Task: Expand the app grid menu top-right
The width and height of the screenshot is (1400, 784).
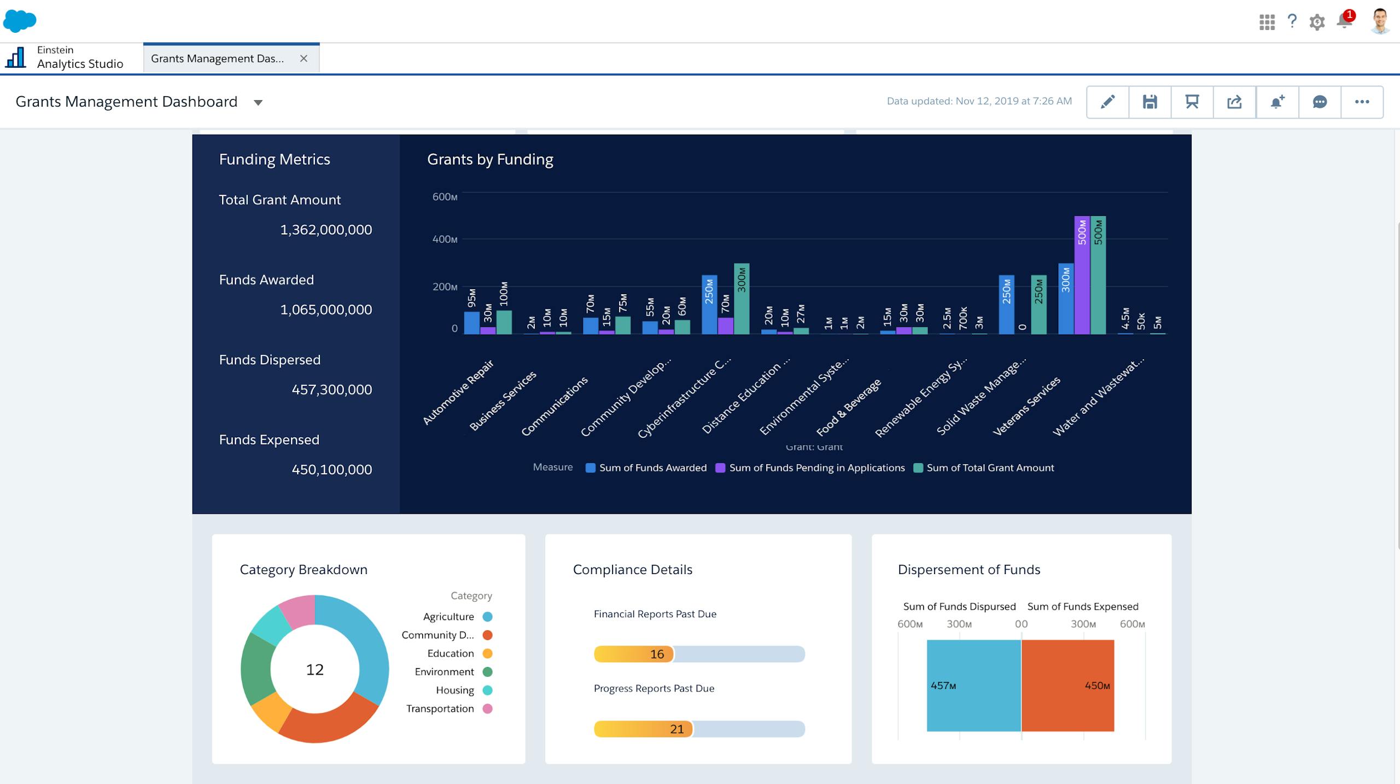Action: click(1267, 21)
